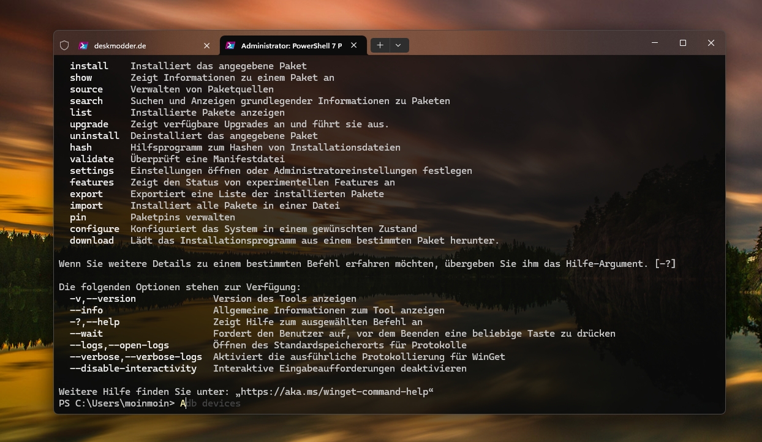Click the shield icon in the title bar
This screenshot has height=442, width=762.
pyautogui.click(x=64, y=45)
